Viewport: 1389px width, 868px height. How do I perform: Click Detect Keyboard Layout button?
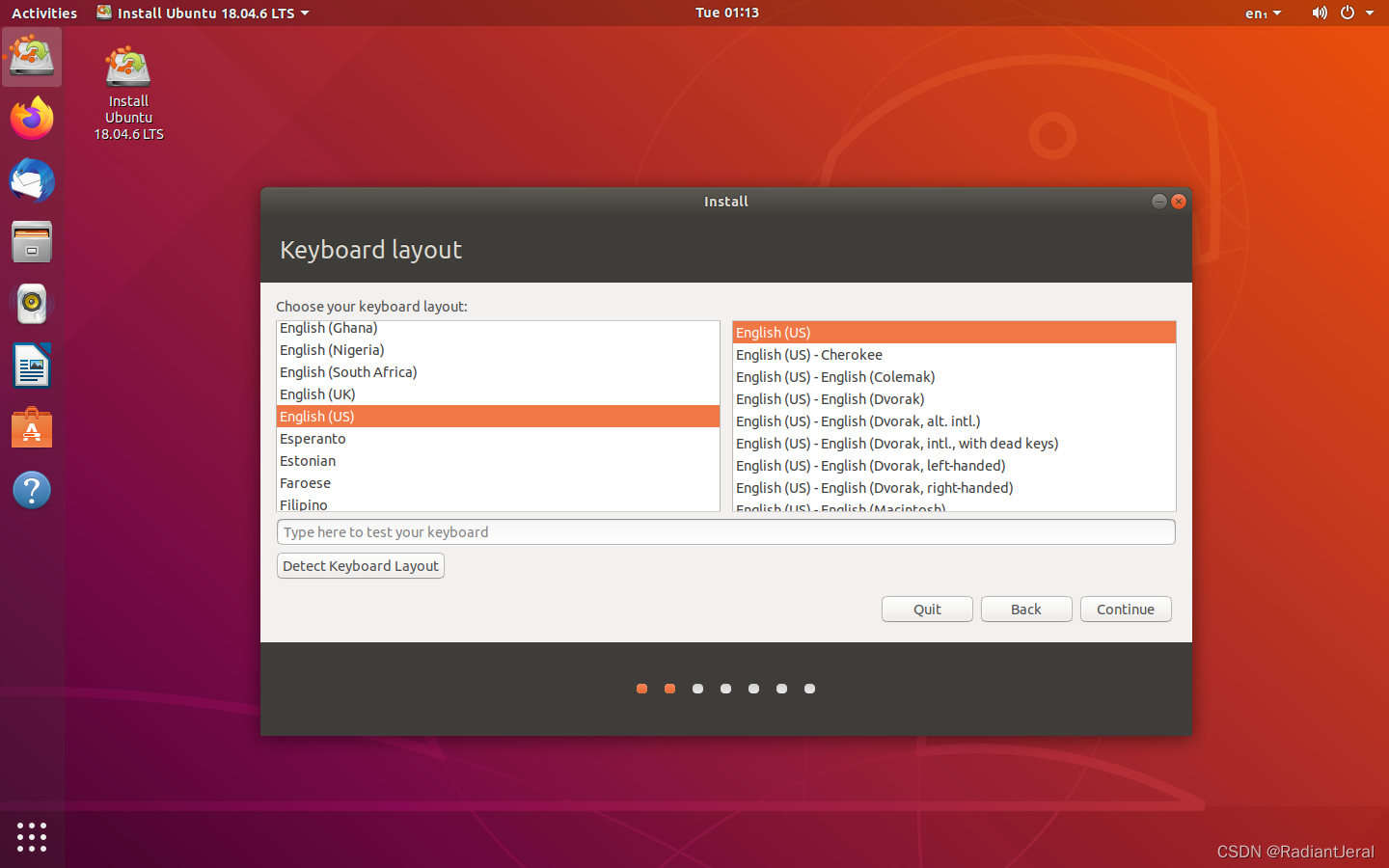point(361,566)
